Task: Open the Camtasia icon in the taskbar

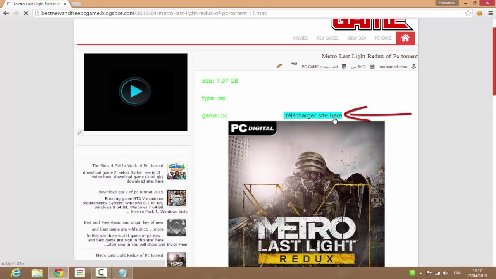Action: click(x=101, y=273)
